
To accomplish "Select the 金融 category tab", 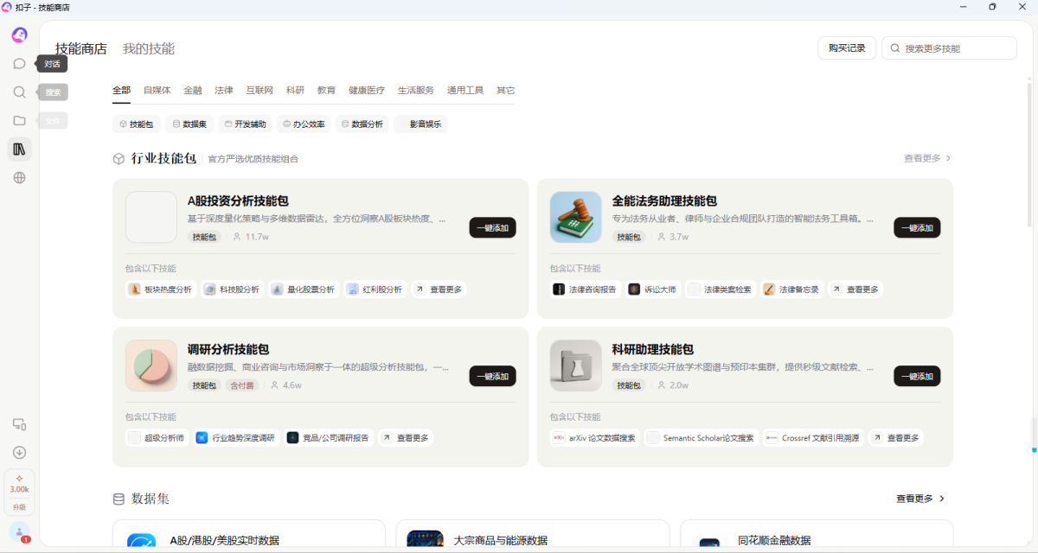I will pyautogui.click(x=193, y=90).
